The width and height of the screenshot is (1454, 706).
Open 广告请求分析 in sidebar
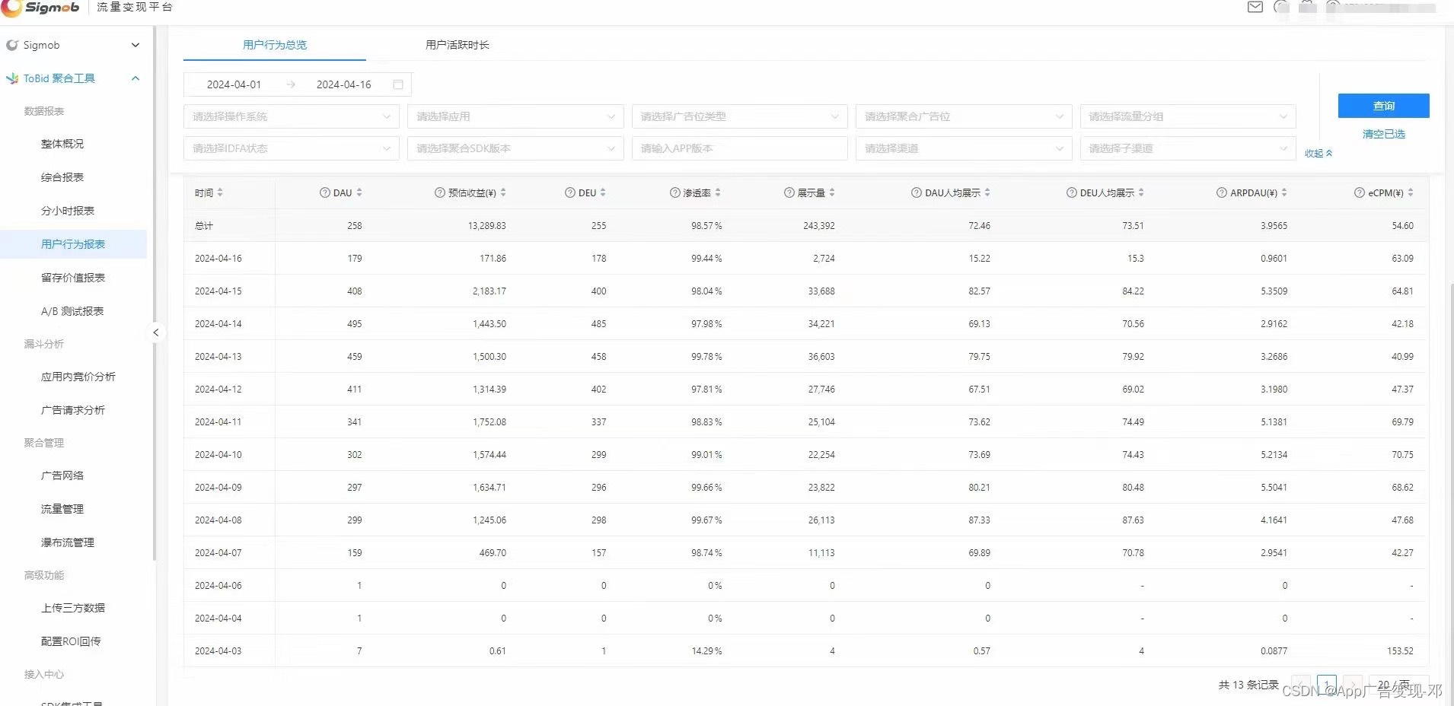[x=73, y=410]
